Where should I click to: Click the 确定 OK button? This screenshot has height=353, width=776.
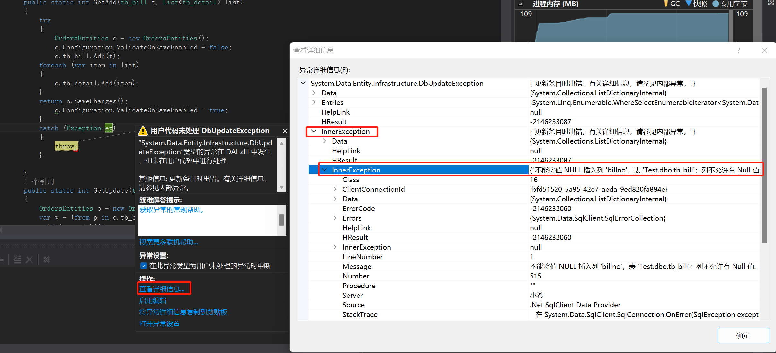[x=743, y=335]
